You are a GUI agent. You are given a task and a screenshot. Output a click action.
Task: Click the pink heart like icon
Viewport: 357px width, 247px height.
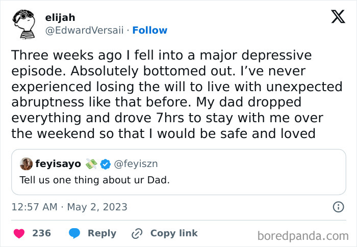pyautogui.click(x=19, y=233)
